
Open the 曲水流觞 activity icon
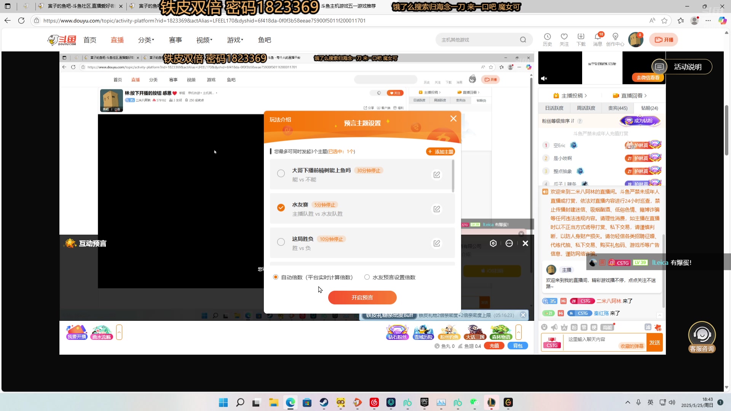click(x=102, y=332)
